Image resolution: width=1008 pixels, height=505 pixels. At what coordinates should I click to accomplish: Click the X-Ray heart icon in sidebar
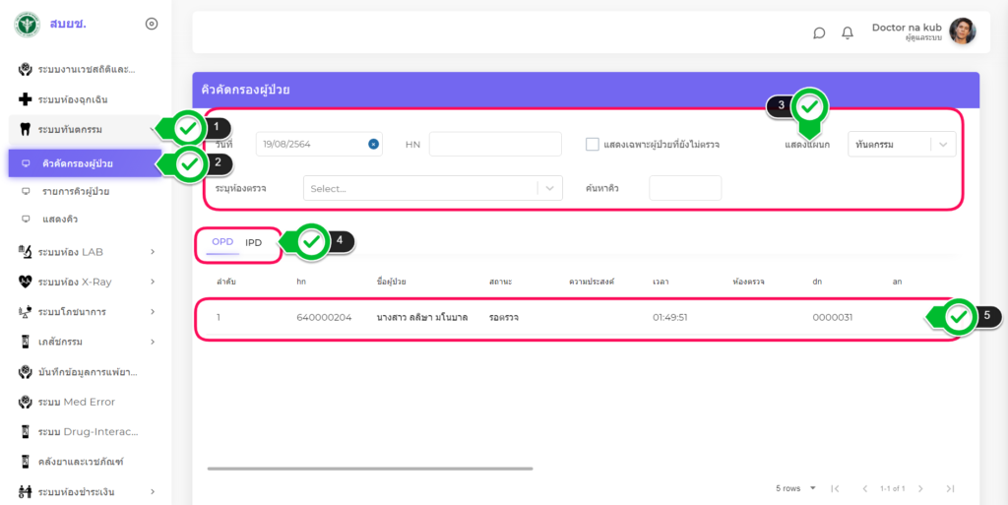(26, 282)
